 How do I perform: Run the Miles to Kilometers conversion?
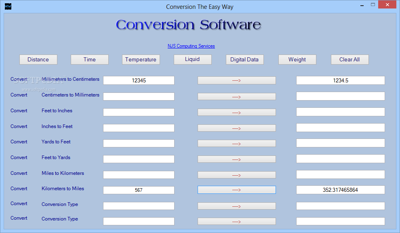[236, 174]
